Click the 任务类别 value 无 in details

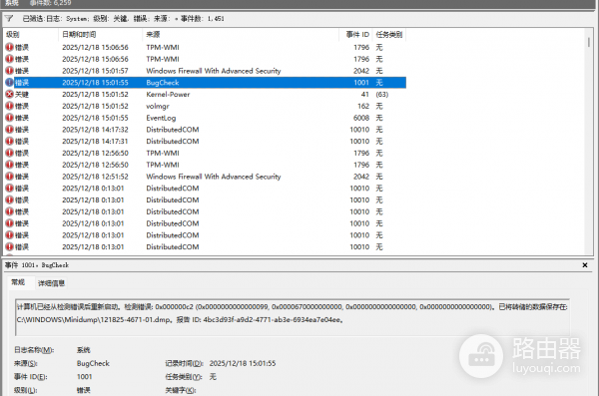(x=213, y=377)
